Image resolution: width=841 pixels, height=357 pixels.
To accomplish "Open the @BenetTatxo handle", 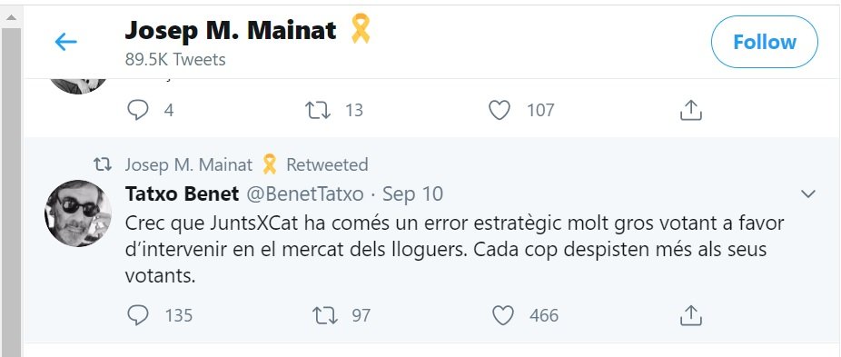I will [304, 193].
